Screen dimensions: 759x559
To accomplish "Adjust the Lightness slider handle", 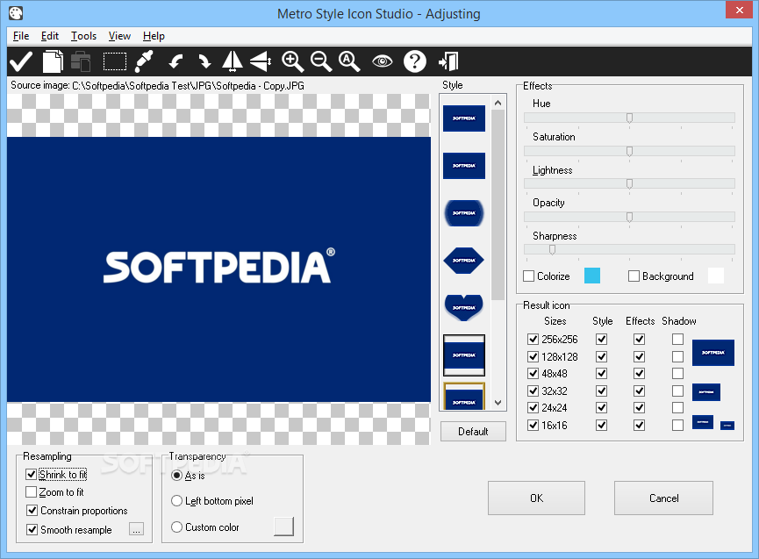I will 629,184.
